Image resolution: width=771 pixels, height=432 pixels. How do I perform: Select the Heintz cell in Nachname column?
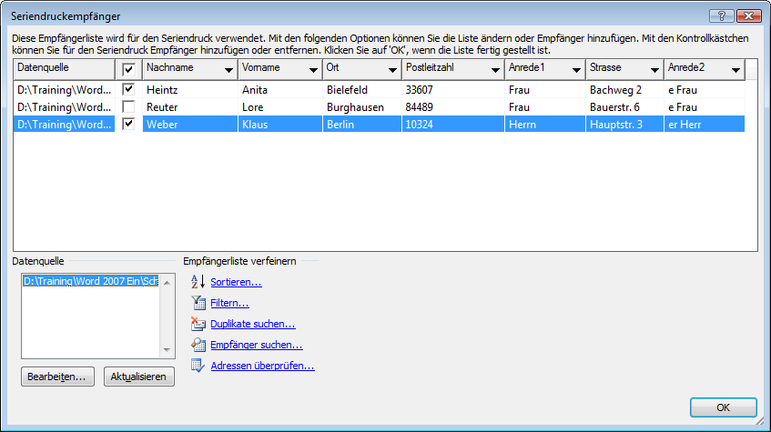190,89
